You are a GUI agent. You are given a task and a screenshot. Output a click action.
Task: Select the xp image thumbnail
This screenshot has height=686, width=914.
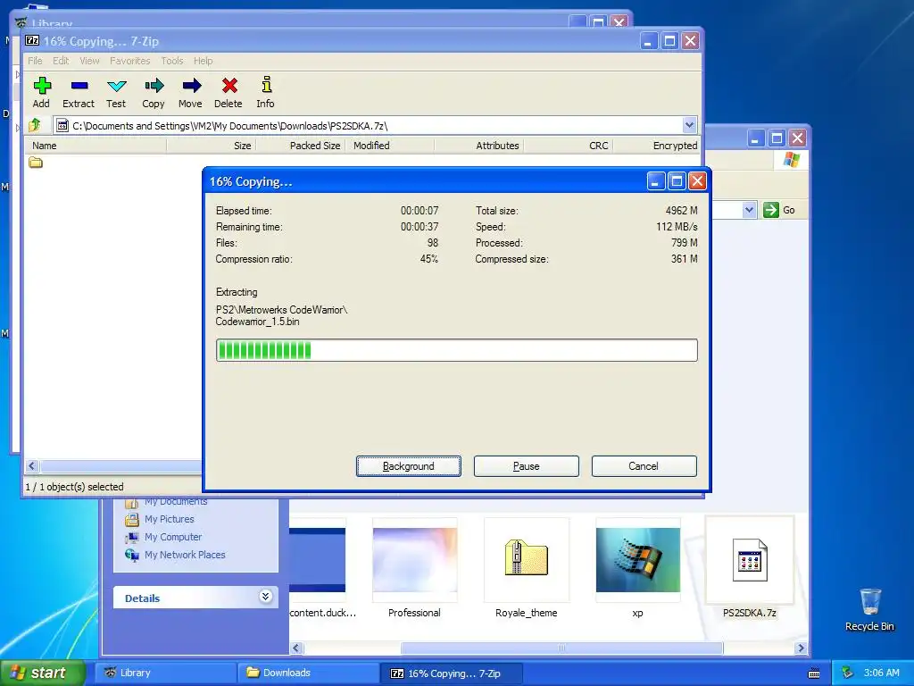tap(637, 560)
